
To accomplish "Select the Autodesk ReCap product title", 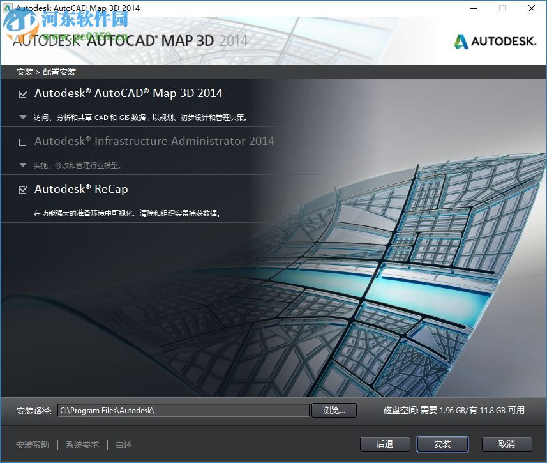I will (x=82, y=189).
